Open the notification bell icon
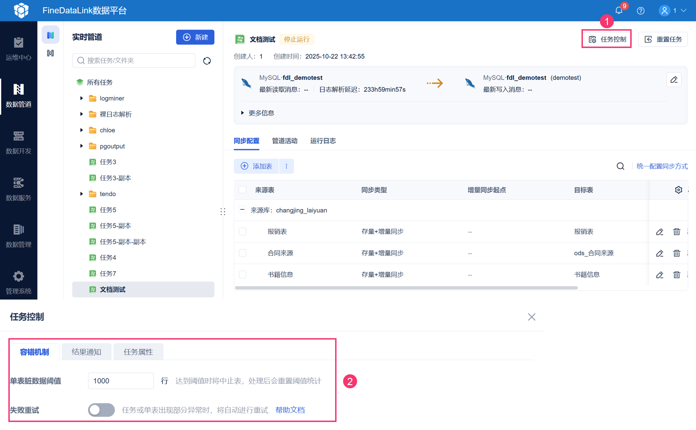Image resolution: width=696 pixels, height=430 pixels. 619,10
